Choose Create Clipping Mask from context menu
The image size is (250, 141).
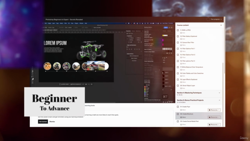click(x=149, y=61)
